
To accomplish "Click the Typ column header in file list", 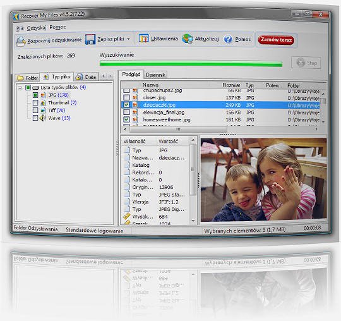I will click(249, 85).
